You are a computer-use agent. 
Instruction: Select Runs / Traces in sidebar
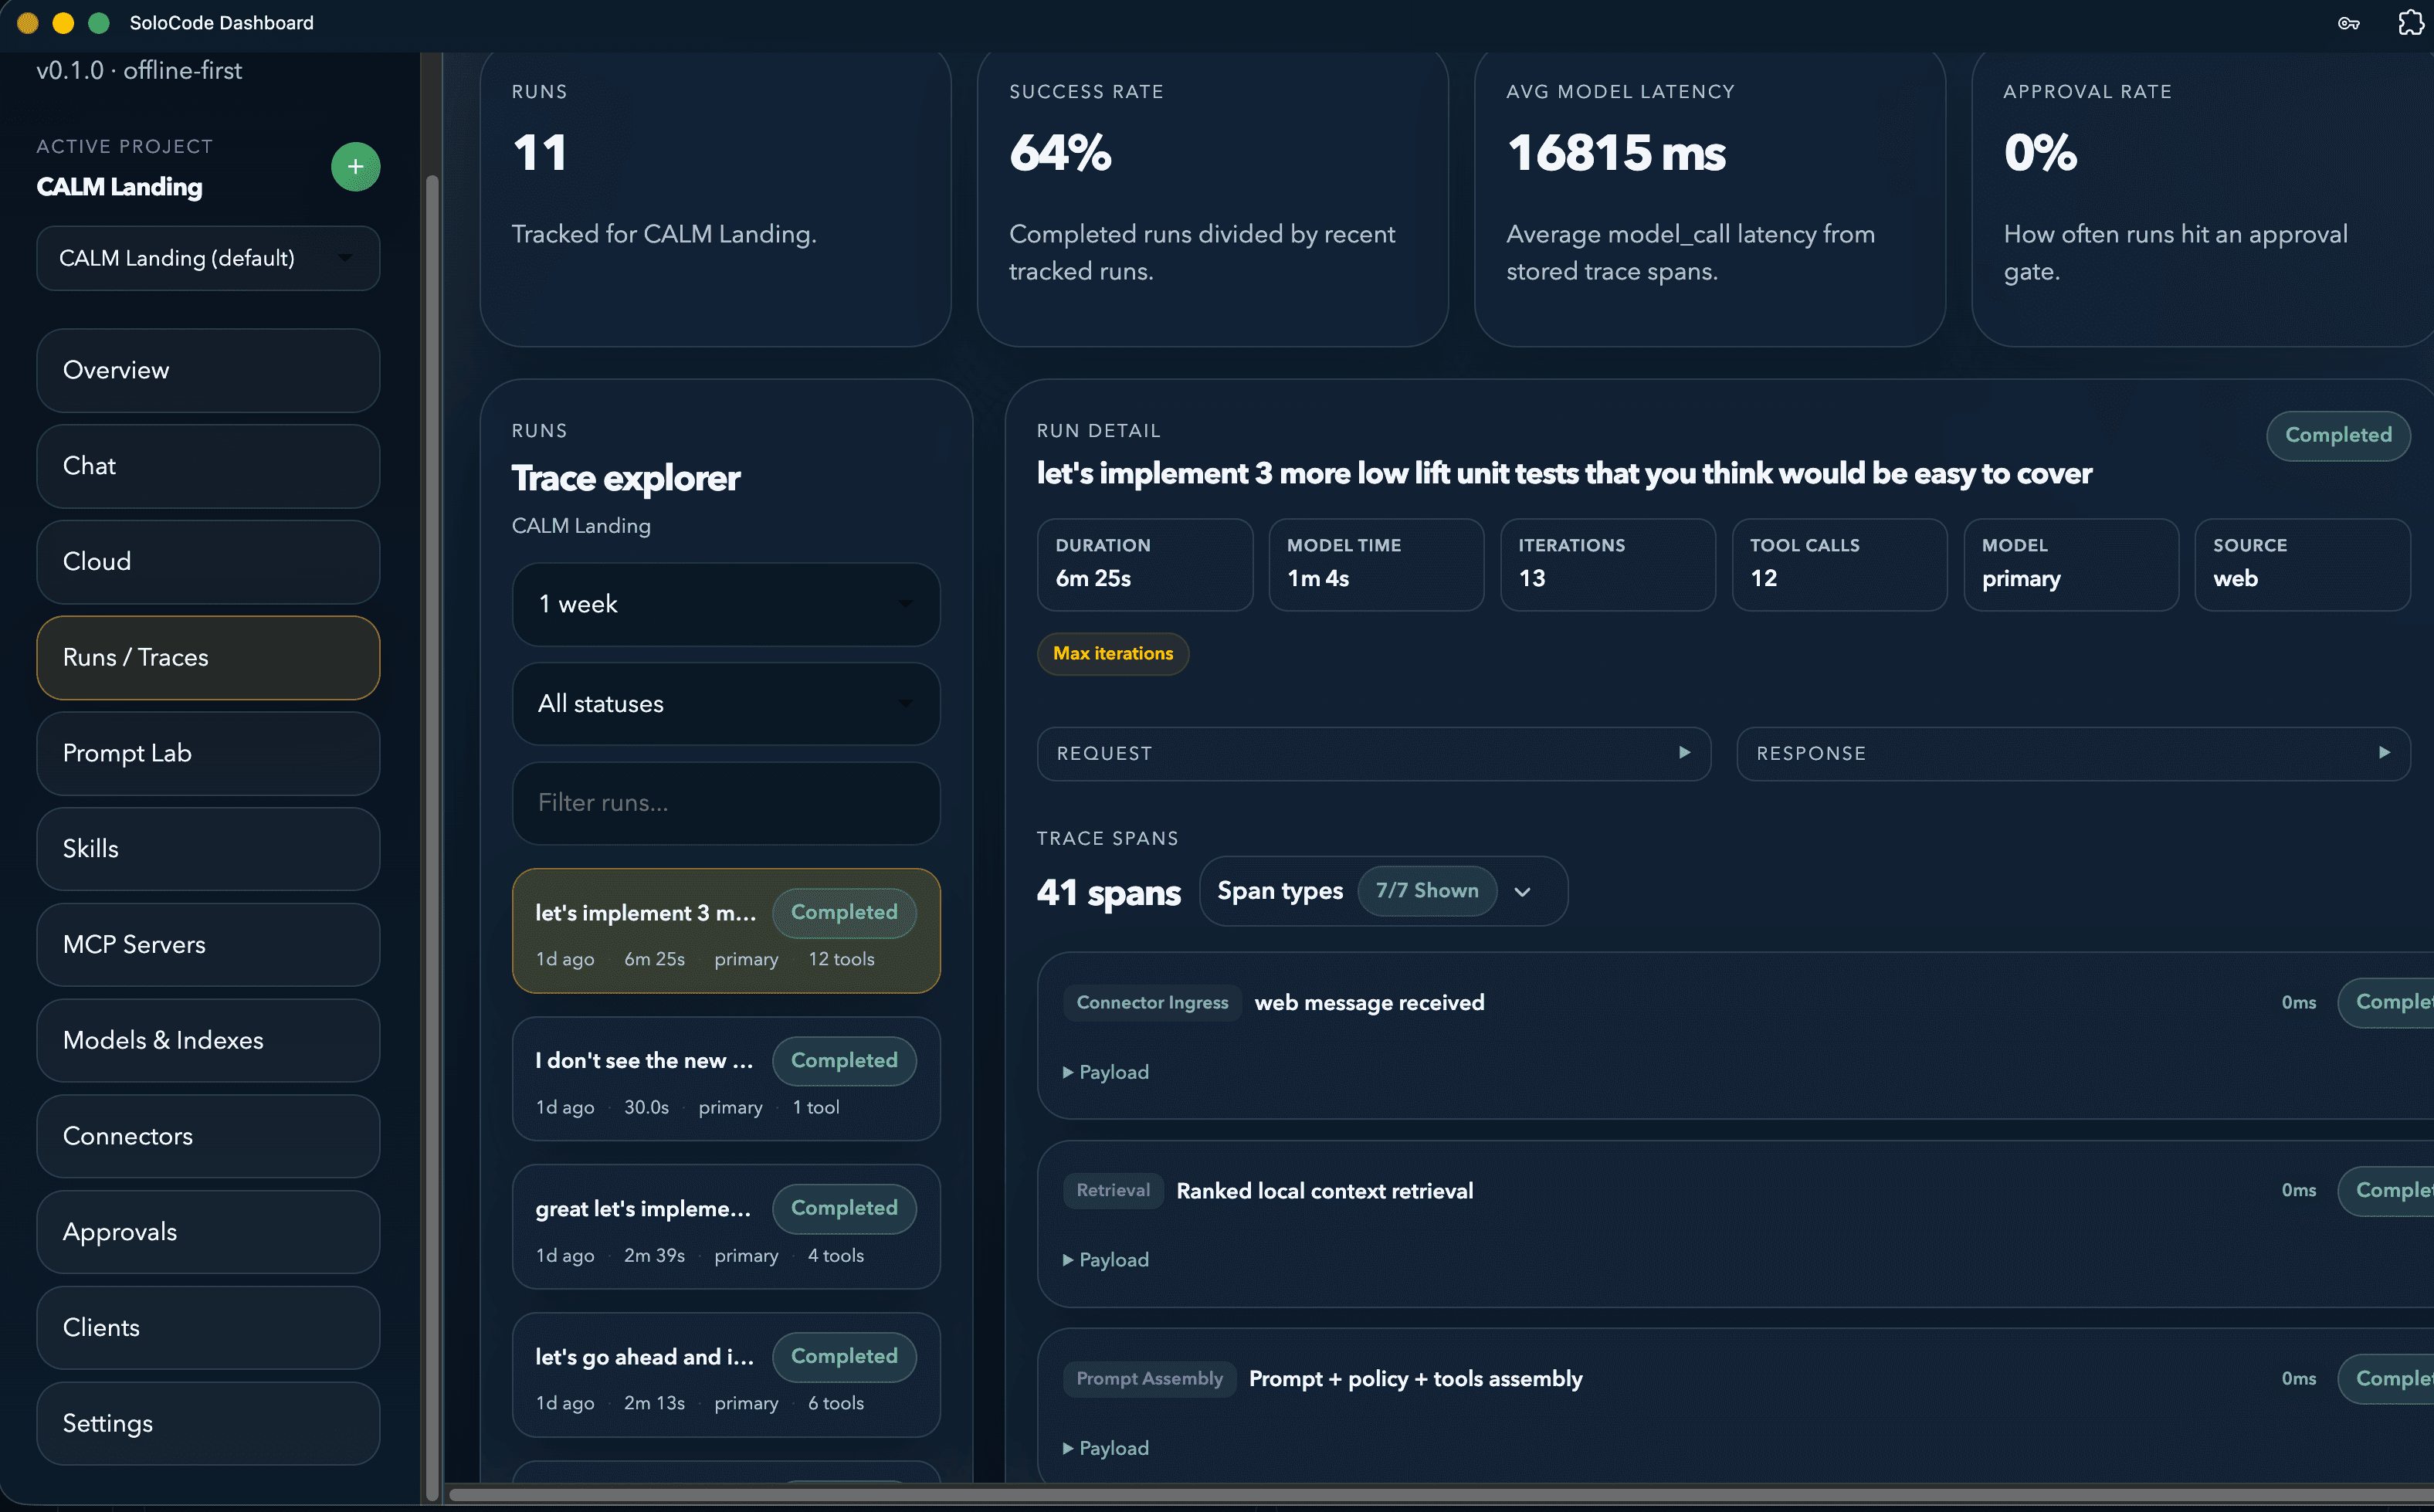pyautogui.click(x=208, y=658)
